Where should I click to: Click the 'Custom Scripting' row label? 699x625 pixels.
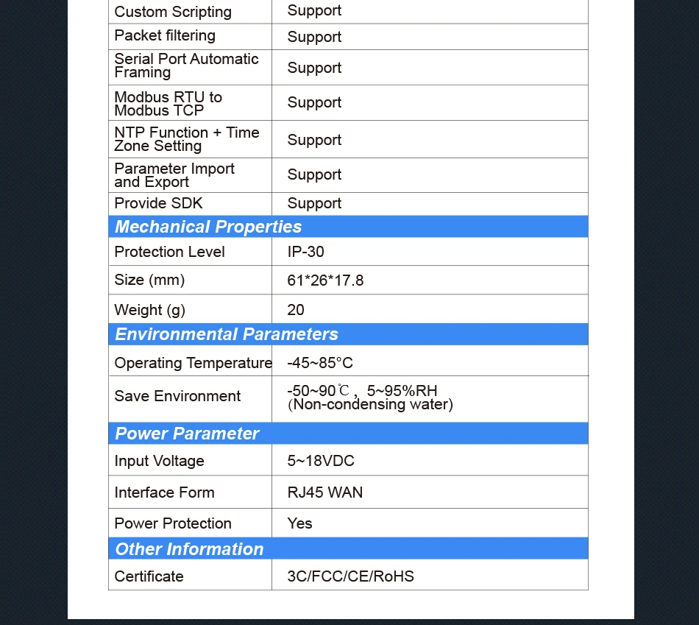tap(173, 12)
